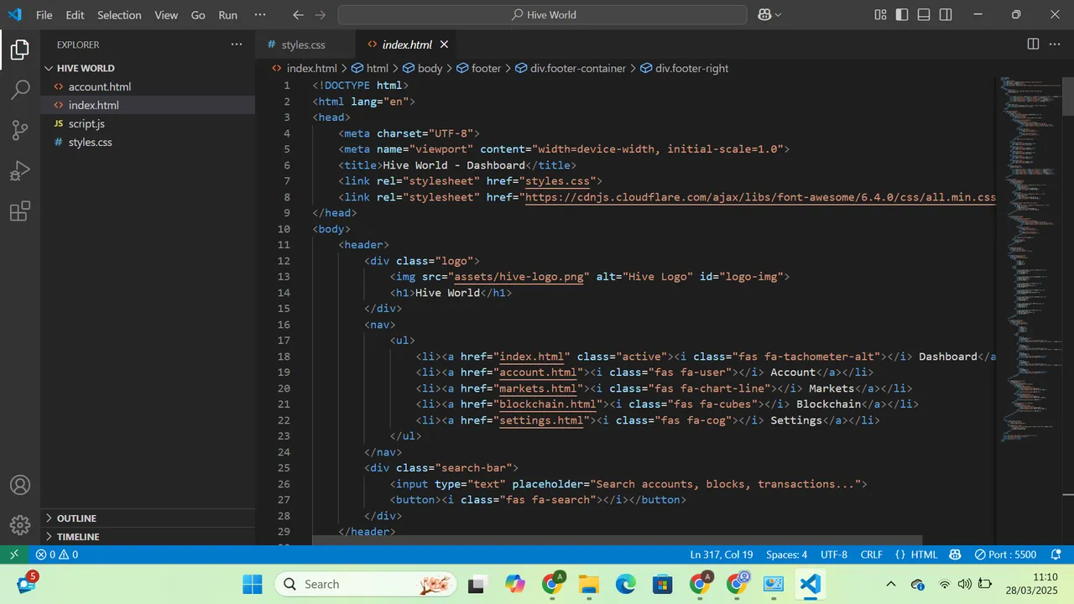Toggle the Primary Side Bar
1074x604 pixels.
[902, 15]
